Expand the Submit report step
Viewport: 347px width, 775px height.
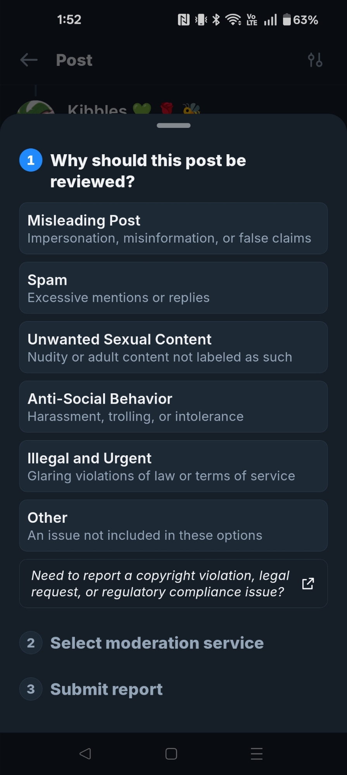click(107, 689)
